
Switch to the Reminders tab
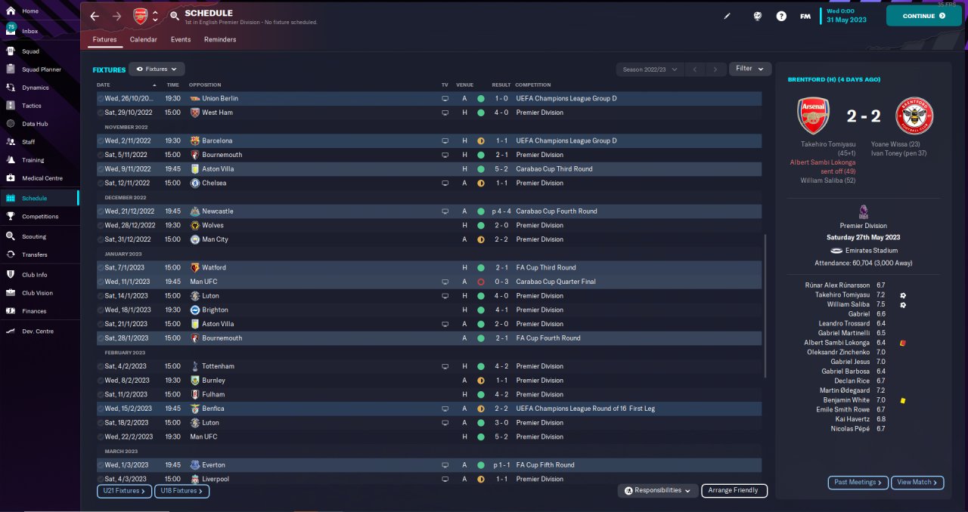220,39
